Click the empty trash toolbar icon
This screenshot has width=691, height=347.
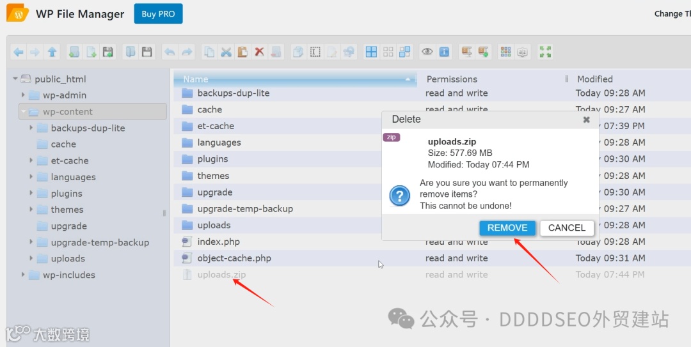point(276,52)
